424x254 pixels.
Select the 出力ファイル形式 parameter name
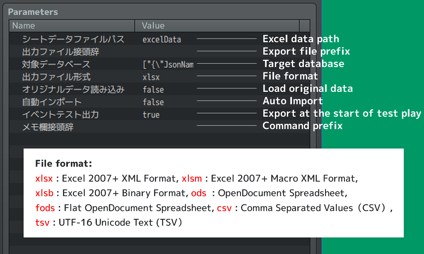(x=56, y=77)
